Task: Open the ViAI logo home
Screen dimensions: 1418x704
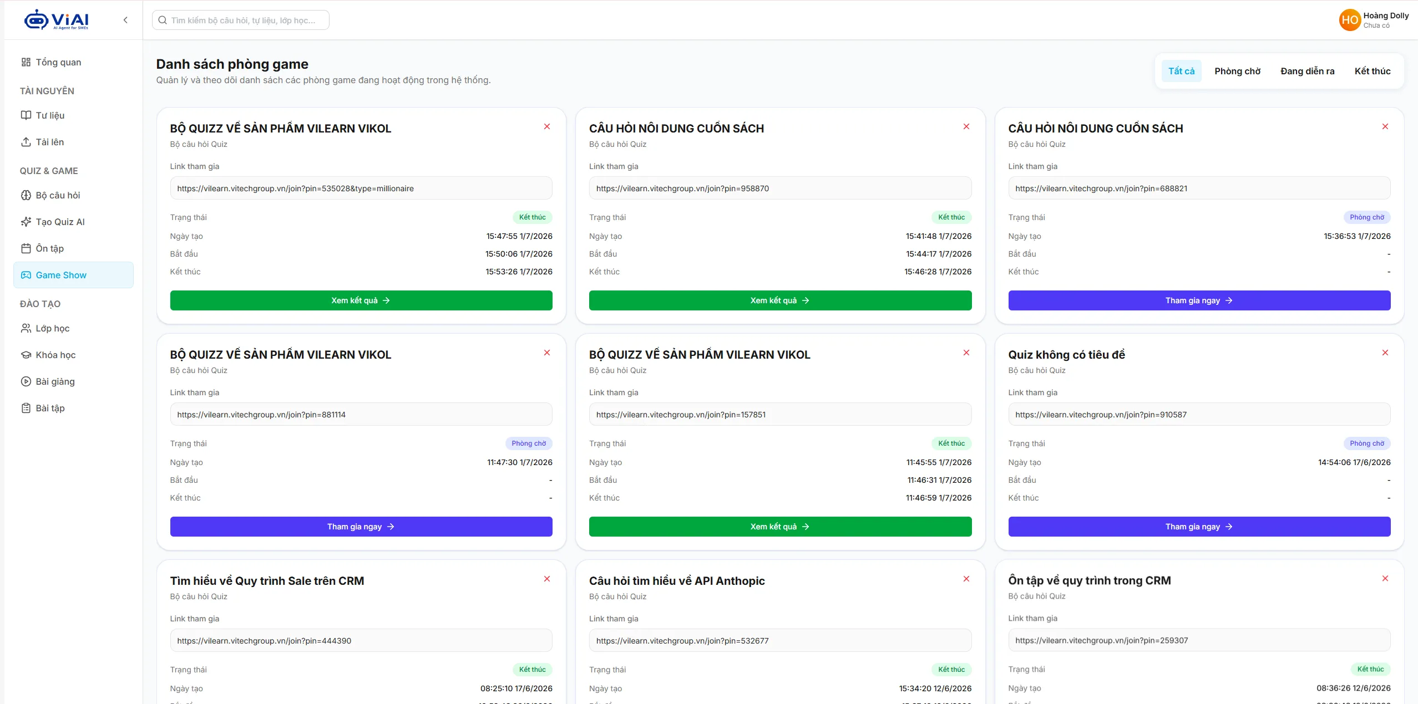Action: point(56,20)
